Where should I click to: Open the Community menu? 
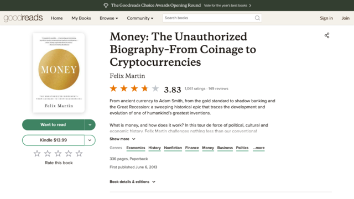click(x=140, y=18)
